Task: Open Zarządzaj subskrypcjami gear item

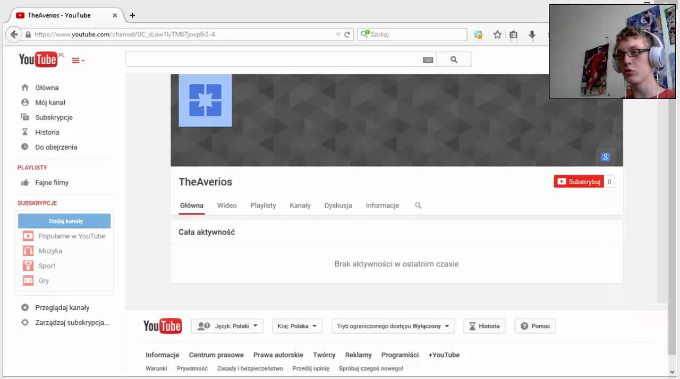Action: click(65, 322)
